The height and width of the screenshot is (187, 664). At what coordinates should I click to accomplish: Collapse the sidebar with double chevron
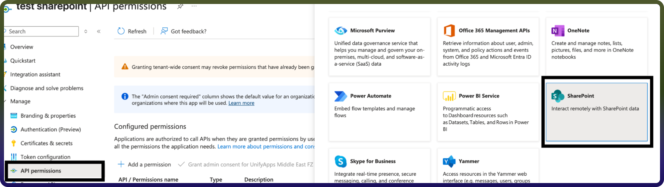coord(99,31)
